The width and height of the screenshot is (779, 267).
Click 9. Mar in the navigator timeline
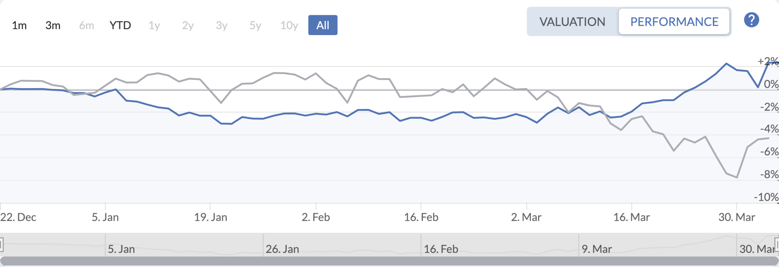(x=596, y=249)
